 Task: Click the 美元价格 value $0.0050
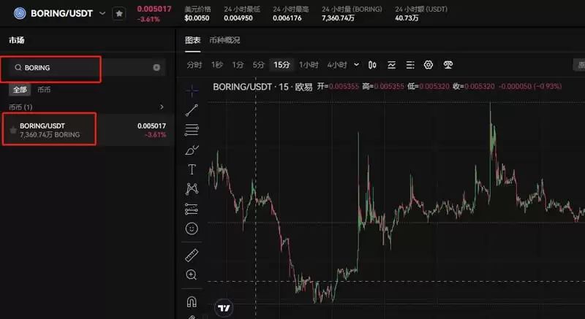point(197,18)
